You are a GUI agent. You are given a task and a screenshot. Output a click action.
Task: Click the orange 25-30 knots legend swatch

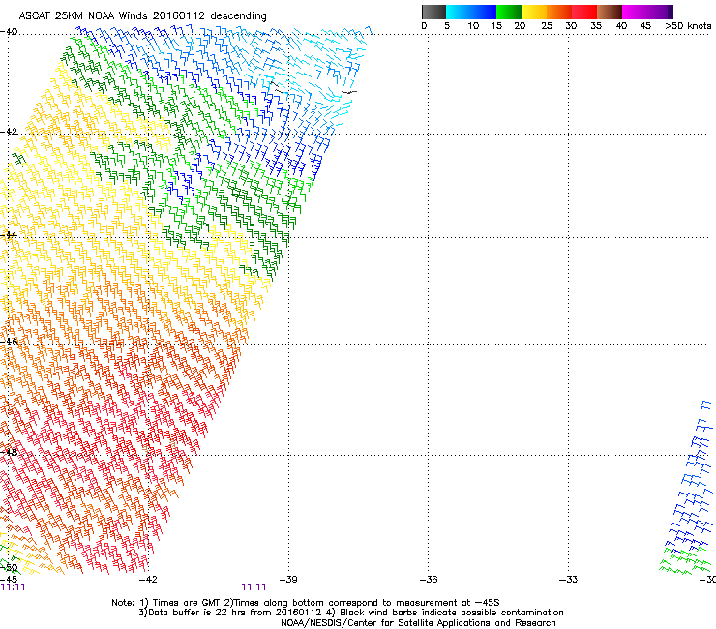coord(559,12)
